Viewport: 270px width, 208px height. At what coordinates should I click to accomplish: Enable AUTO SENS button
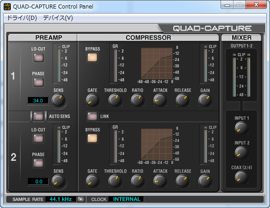click(38, 116)
